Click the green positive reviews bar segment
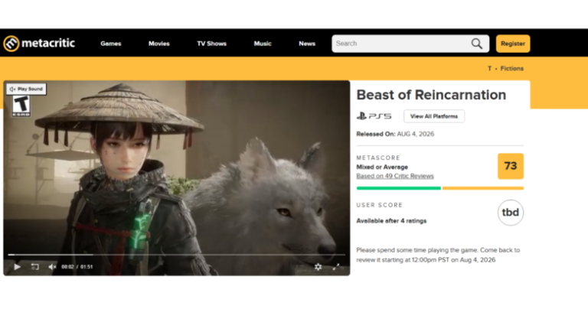Viewport: 588px width, 309px height. [x=399, y=188]
